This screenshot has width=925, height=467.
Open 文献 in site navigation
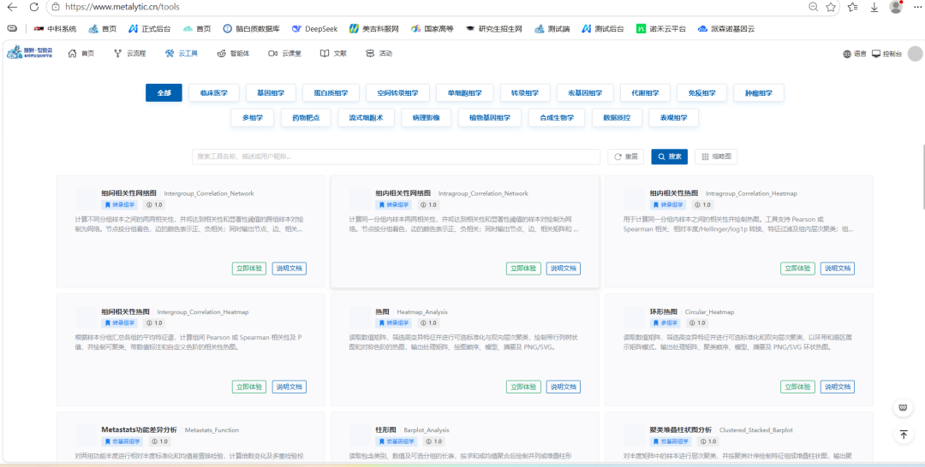click(333, 54)
